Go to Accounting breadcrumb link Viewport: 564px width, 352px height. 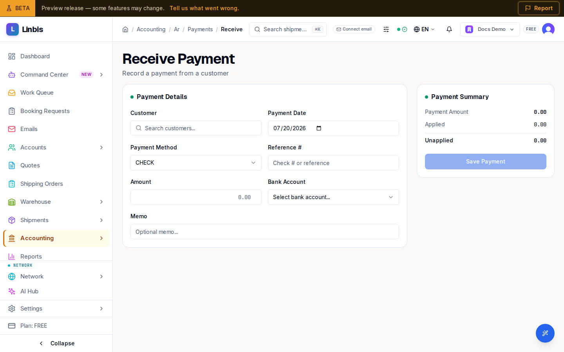(151, 29)
